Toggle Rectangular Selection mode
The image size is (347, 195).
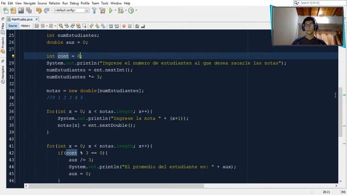point(84,26)
